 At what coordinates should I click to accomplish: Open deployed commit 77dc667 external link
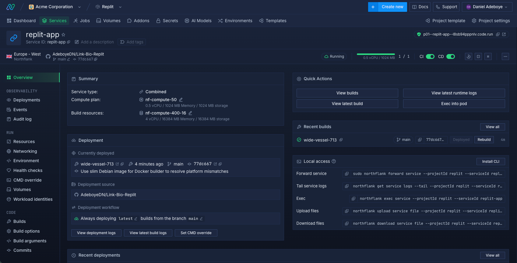click(215, 164)
